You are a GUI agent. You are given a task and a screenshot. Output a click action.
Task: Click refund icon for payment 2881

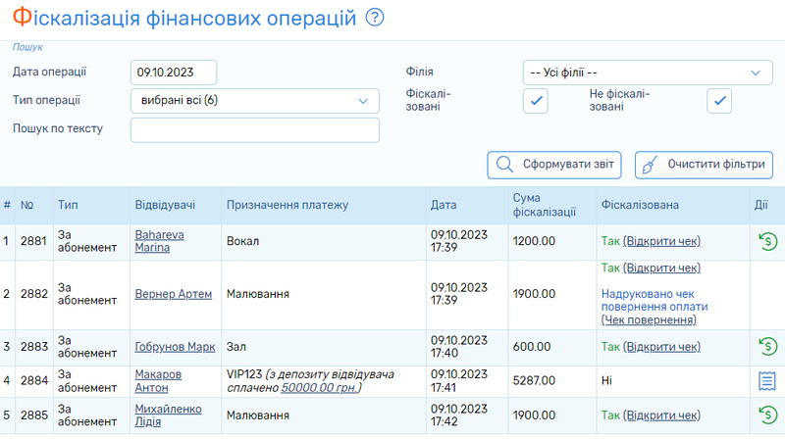tap(767, 241)
